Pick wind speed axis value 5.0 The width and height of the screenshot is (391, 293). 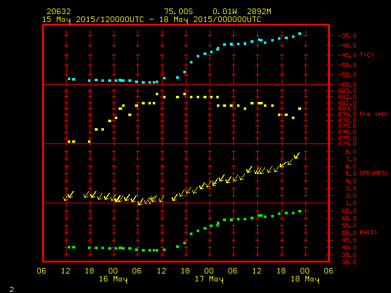coord(351,173)
